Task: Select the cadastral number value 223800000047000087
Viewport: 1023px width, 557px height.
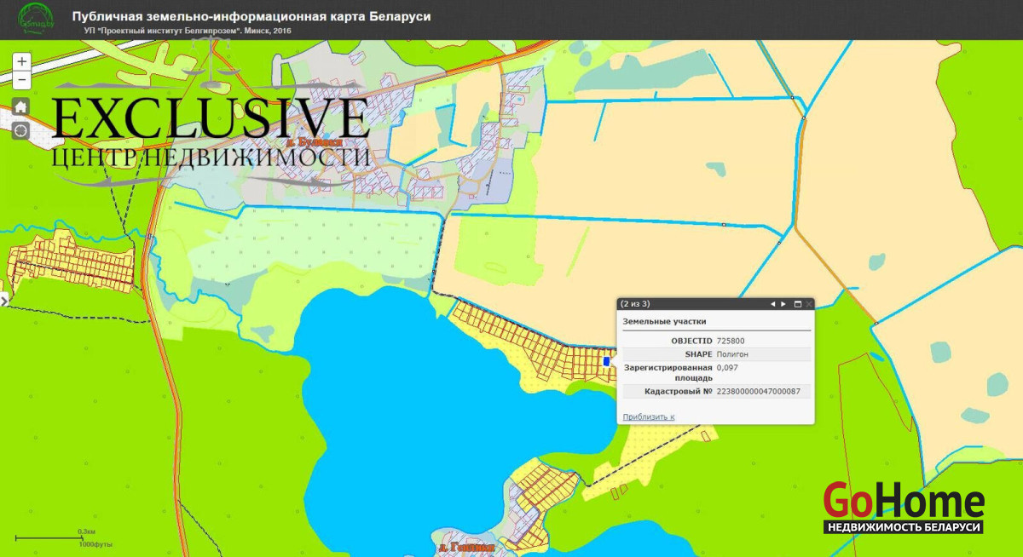Action: click(x=758, y=392)
